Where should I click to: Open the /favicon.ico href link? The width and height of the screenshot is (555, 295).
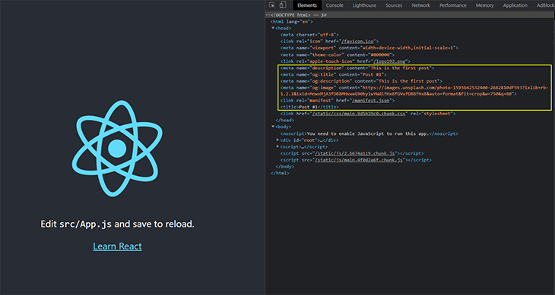(x=357, y=41)
